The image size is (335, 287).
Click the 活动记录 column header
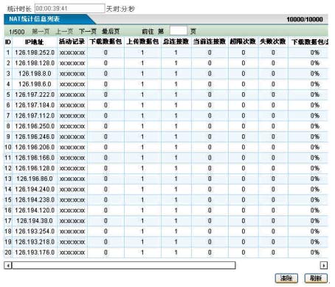72,42
